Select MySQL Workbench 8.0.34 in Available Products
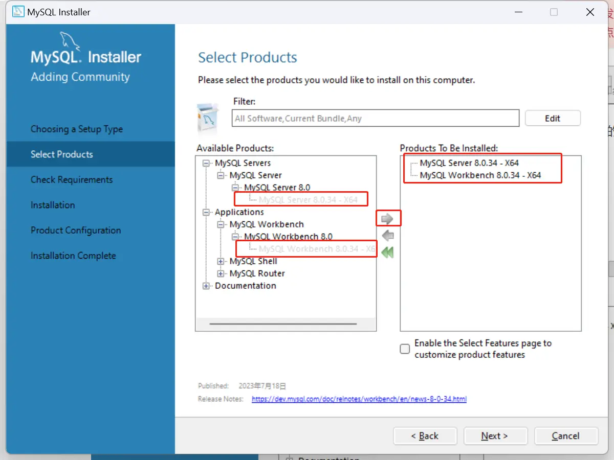Screen dimensions: 614x460 [317, 249]
